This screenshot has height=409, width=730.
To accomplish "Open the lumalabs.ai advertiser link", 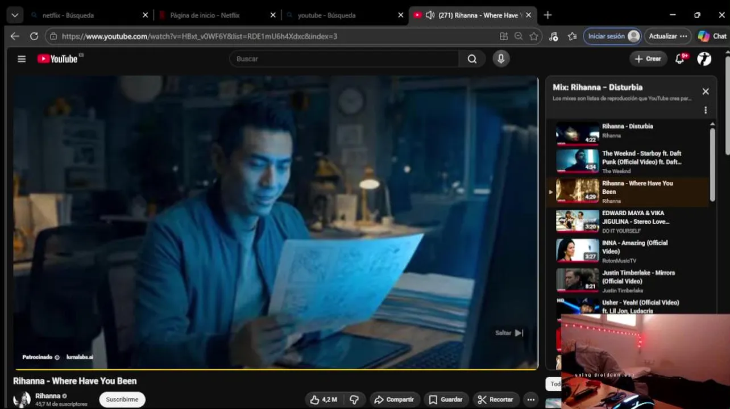I will [x=80, y=357].
